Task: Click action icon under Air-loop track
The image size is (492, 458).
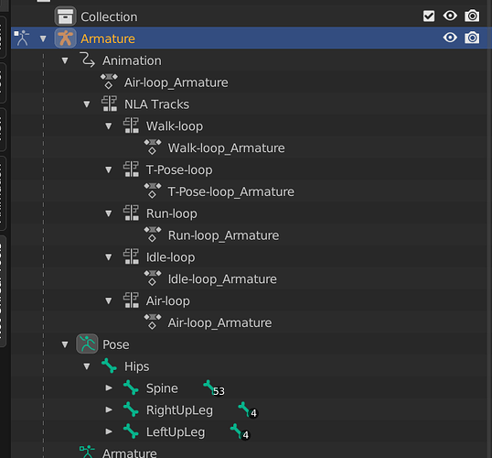Action: point(153,322)
